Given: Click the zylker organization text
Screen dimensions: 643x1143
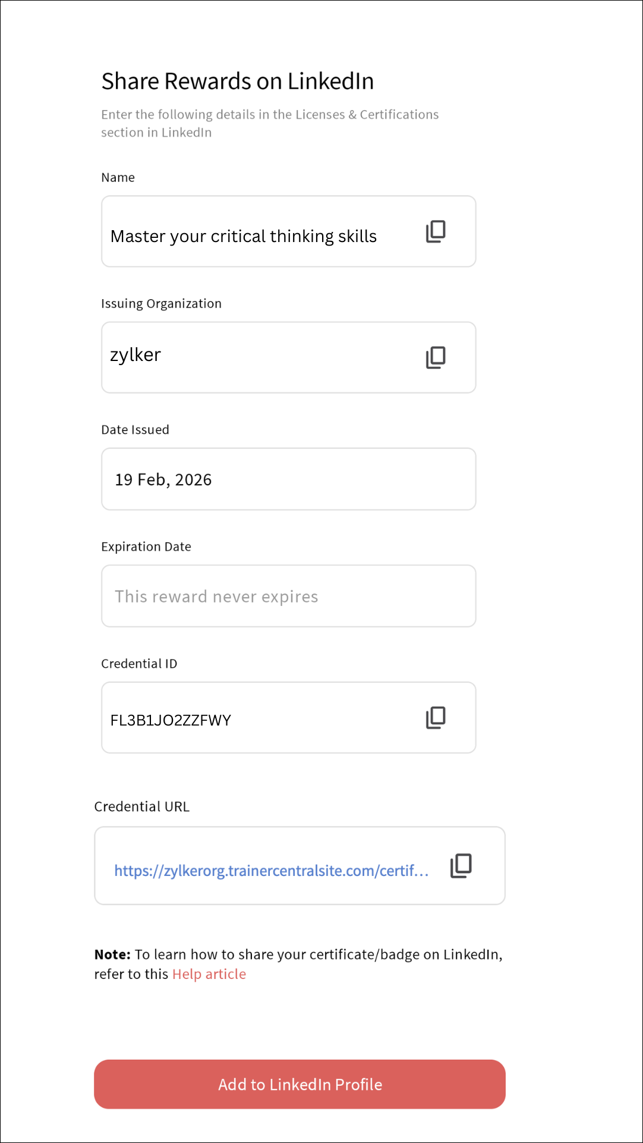Looking at the screenshot, I should coord(135,355).
